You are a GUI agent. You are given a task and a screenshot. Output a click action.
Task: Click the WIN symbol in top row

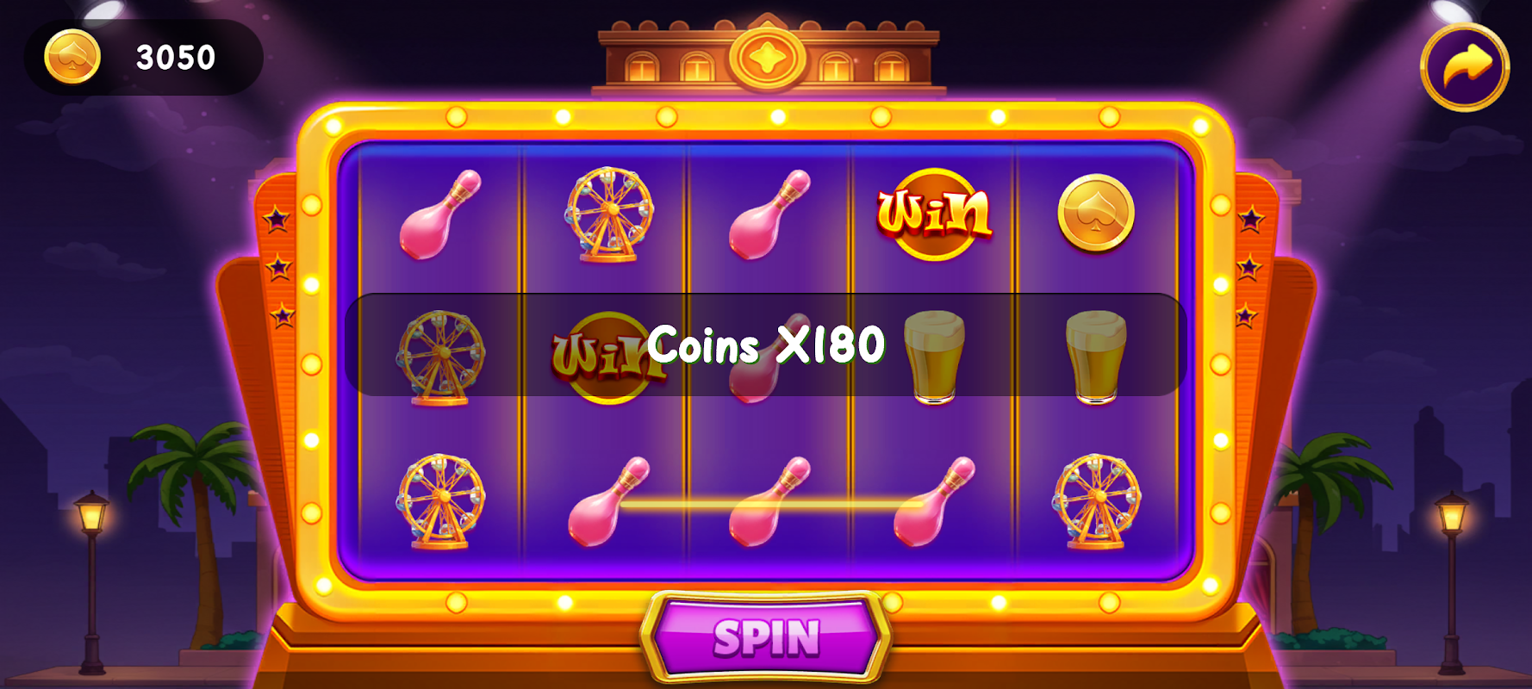point(934,214)
